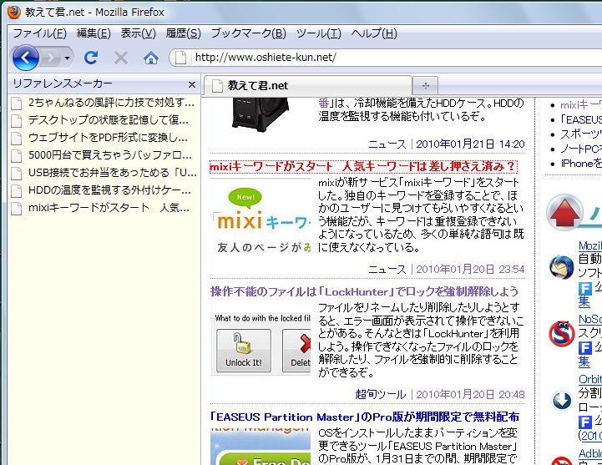This screenshot has width=602, height=465.
Task: Open a new tab with the plus button
Action: (425, 86)
